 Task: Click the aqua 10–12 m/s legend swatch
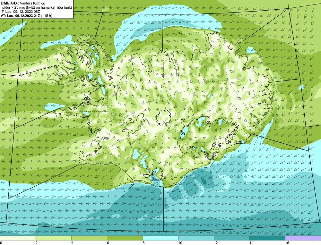[x=196, y=238]
